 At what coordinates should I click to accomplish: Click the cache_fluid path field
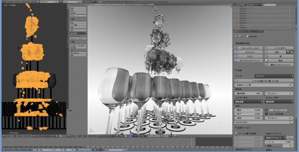(x=262, y=122)
